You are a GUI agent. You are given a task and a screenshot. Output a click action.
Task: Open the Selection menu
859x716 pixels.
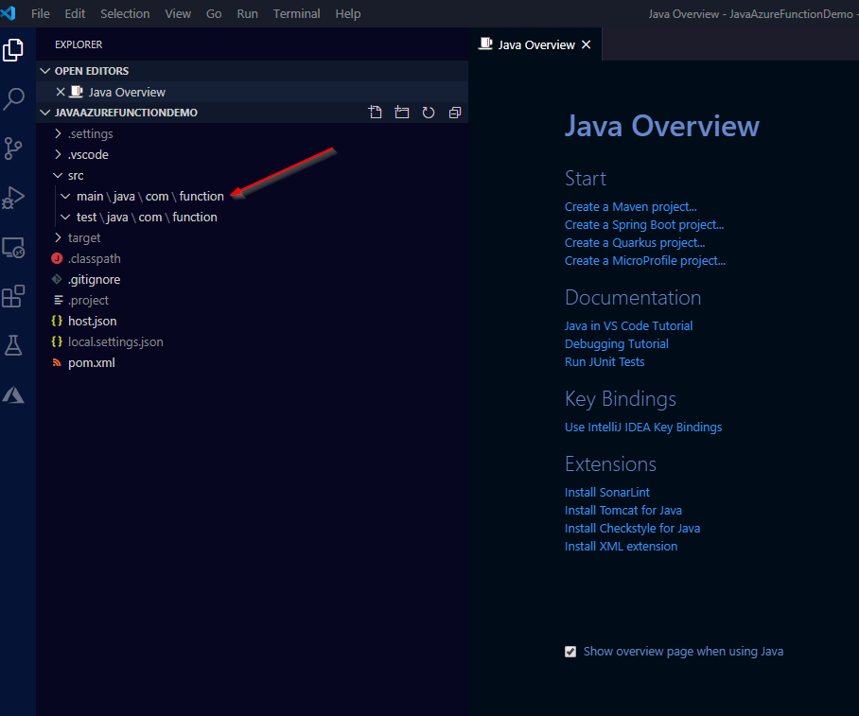(x=125, y=14)
